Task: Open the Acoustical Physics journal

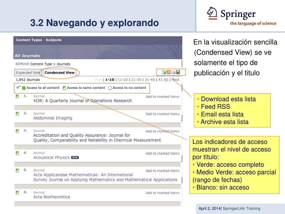Action: click(51, 157)
